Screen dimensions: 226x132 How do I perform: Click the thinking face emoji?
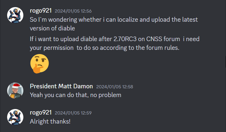click(40, 64)
